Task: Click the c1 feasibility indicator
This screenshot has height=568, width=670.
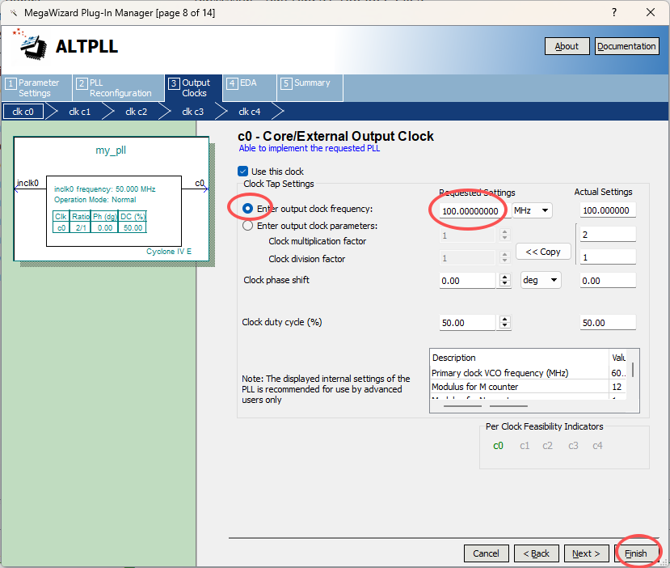Action: tap(525, 446)
